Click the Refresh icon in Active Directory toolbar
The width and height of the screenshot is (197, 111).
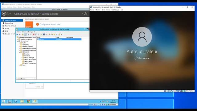38,35
